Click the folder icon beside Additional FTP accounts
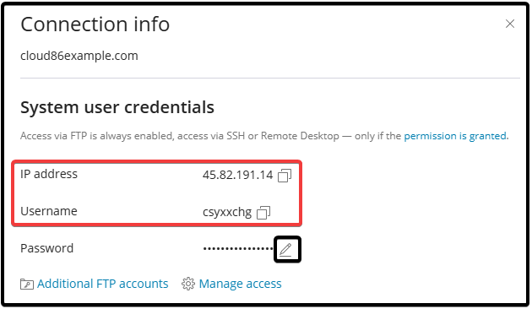This screenshot has height=309, width=532. coord(27,284)
